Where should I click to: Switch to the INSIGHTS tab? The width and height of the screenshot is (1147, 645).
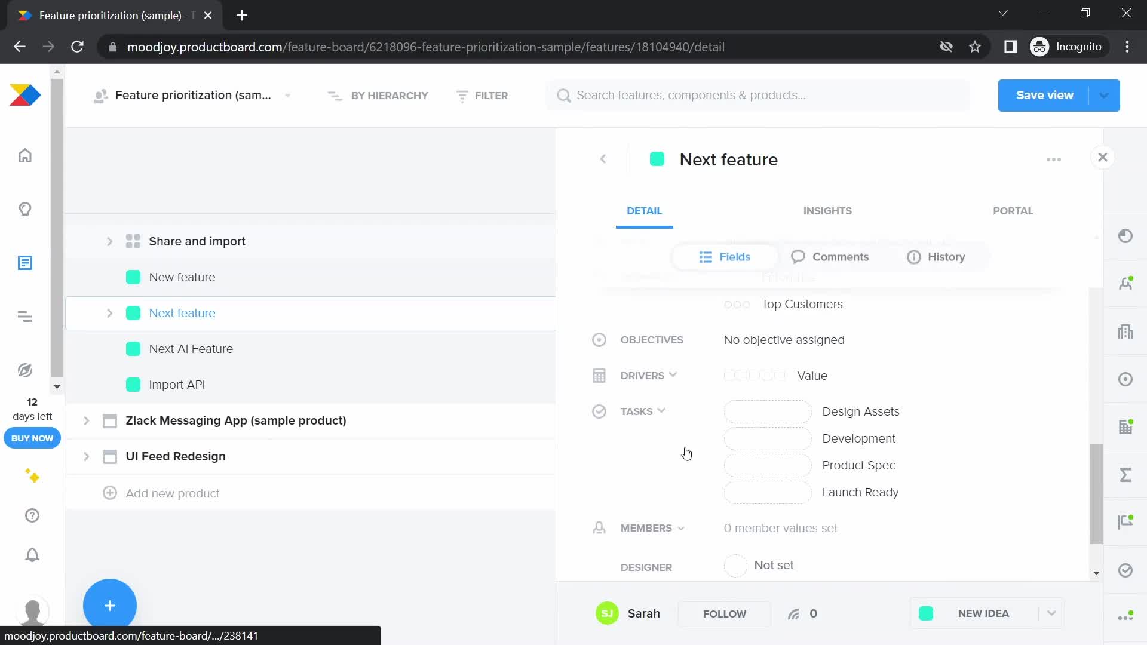click(827, 211)
